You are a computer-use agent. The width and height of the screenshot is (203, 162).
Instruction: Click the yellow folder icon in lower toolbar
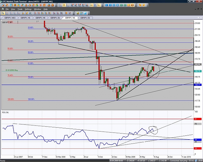coord(78,13)
